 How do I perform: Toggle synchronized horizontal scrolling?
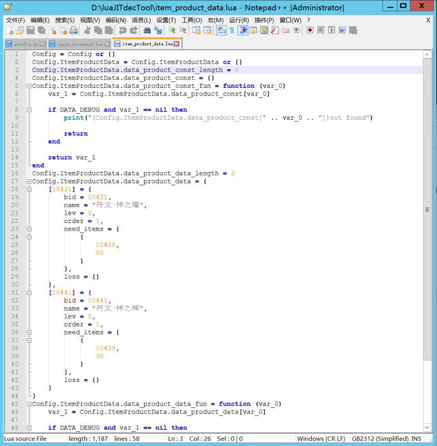207,30
